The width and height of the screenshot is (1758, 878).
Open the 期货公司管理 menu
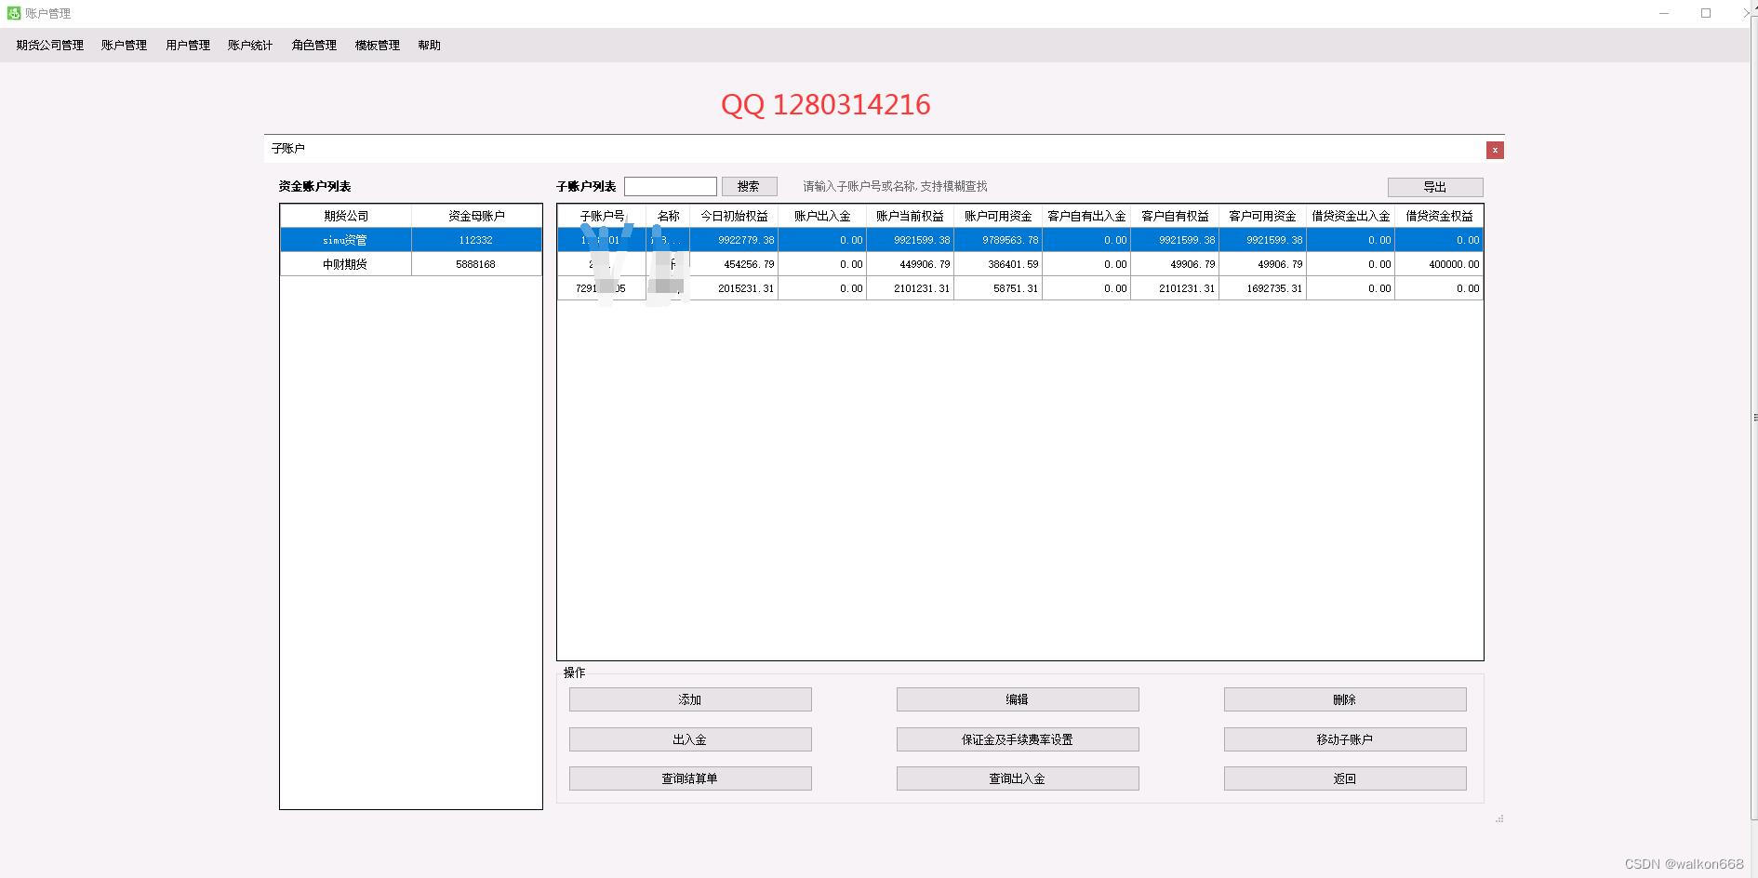pyautogui.click(x=50, y=45)
